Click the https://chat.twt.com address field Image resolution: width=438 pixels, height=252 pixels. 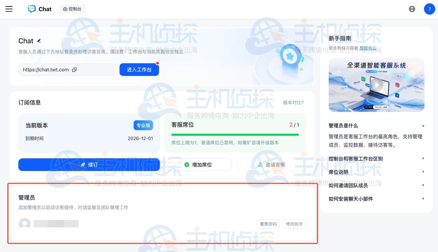click(x=67, y=70)
